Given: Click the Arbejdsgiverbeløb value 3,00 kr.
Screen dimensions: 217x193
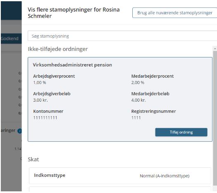Looking at the screenshot, I should pos(41,100).
